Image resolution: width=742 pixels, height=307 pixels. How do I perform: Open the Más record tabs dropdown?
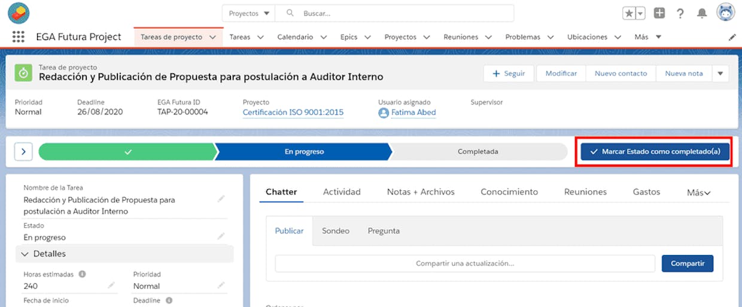(x=698, y=193)
